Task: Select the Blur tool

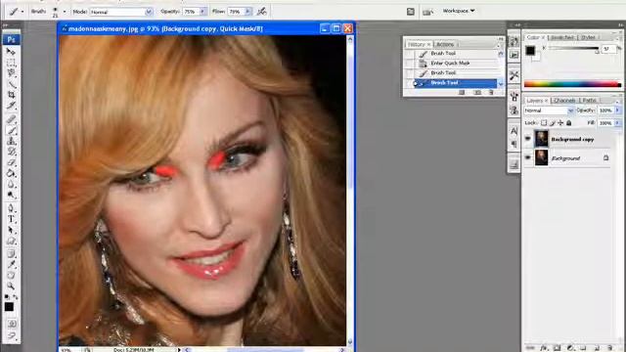Action: click(x=11, y=185)
